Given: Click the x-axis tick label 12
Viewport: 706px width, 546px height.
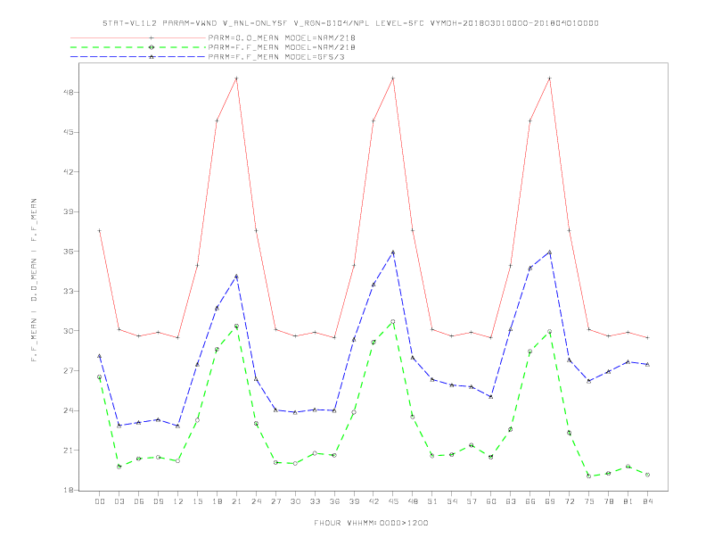Looking at the screenshot, I should [x=178, y=501].
